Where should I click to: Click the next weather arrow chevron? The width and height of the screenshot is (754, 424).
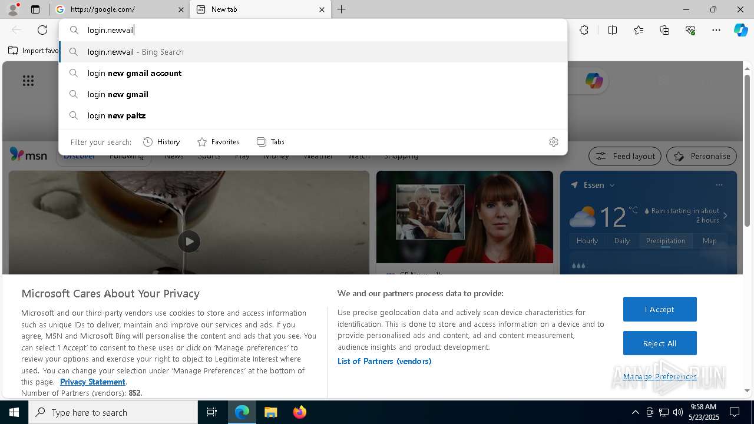[725, 216]
